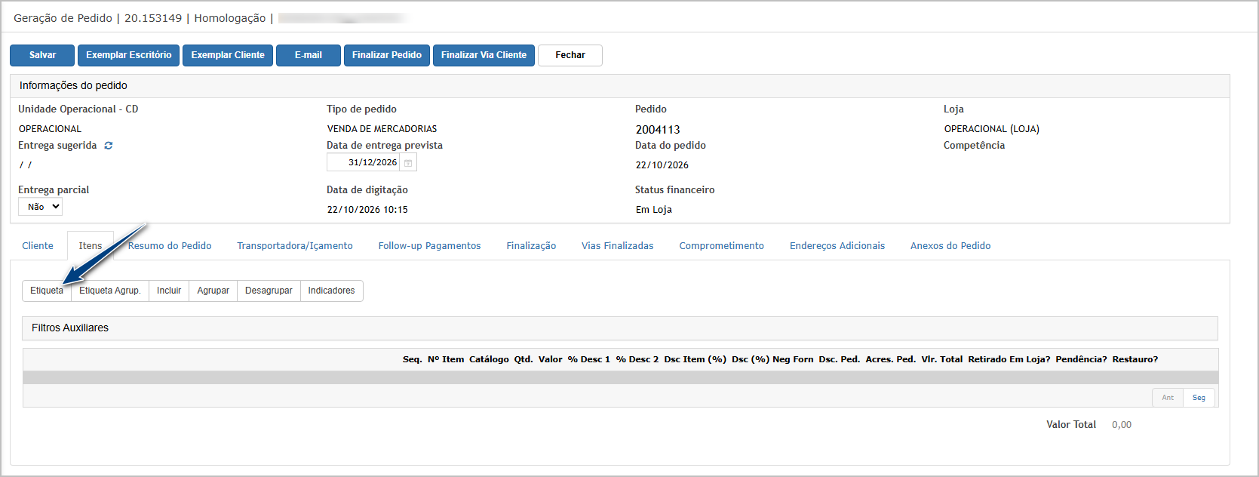
Task: Open the calendar picker for delivery date
Action: [x=408, y=163]
